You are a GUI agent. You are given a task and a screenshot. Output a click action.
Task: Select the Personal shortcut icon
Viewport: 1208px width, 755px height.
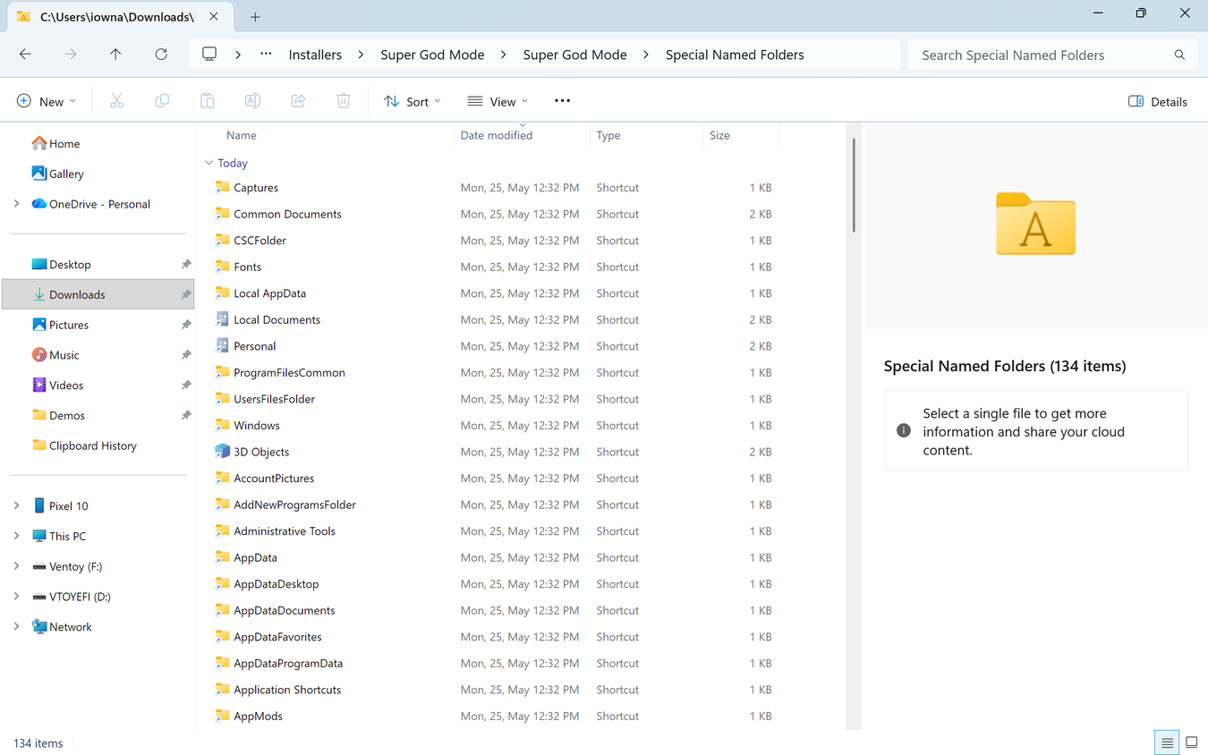coord(223,346)
